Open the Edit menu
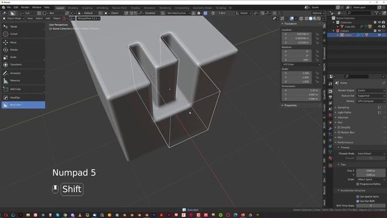The height and width of the screenshot is (218, 387). (x=16, y=8)
